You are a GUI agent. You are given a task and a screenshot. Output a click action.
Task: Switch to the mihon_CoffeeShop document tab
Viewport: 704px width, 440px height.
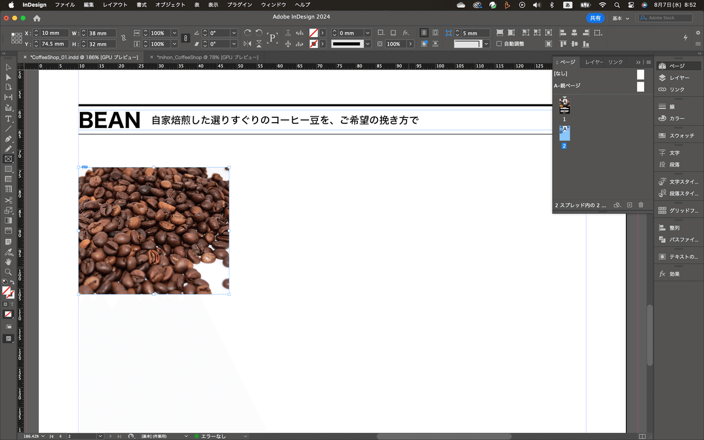[x=207, y=57]
